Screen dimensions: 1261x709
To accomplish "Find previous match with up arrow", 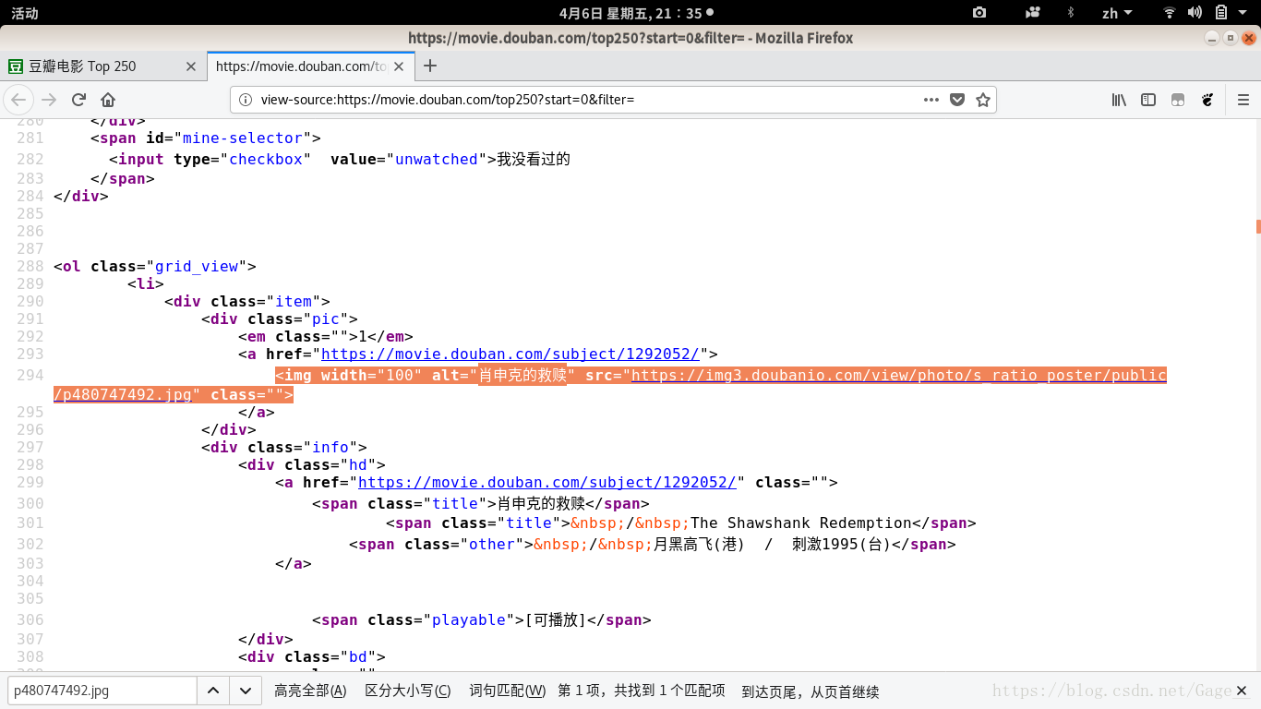I will pyautogui.click(x=211, y=691).
